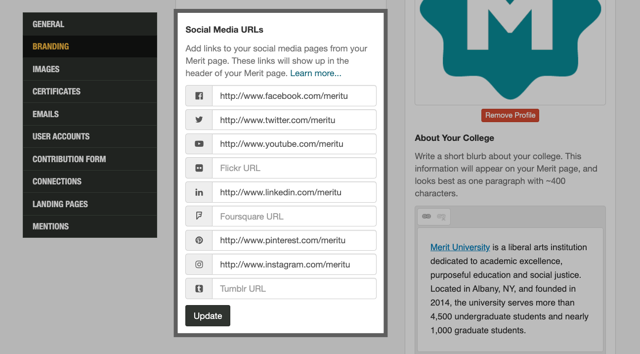Click the LinkedIn icon
The image size is (640, 354).
[x=199, y=192]
